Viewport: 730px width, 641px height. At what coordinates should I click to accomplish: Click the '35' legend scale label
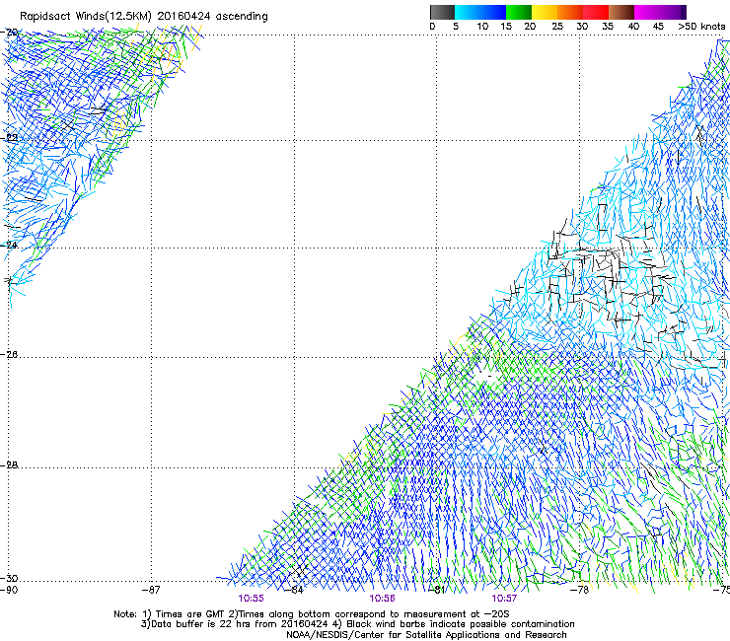608,27
